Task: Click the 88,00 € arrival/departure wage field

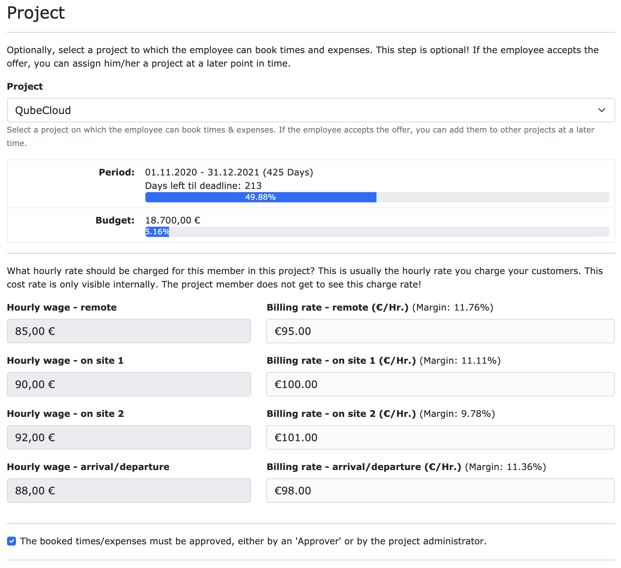Action: coord(128,491)
